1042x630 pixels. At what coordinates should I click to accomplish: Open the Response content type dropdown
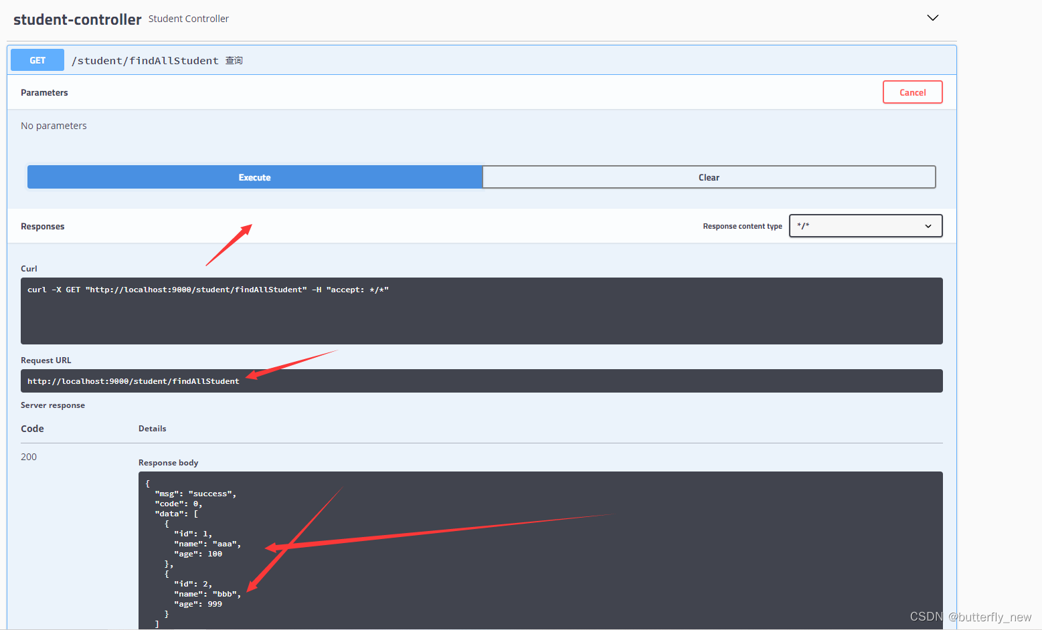(865, 225)
